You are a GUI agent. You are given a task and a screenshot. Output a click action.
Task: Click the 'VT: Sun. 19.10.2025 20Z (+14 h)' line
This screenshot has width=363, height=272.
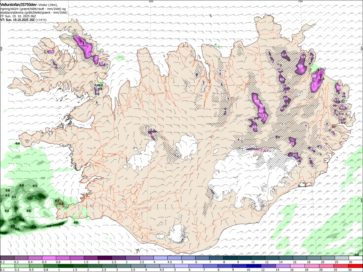(23, 20)
